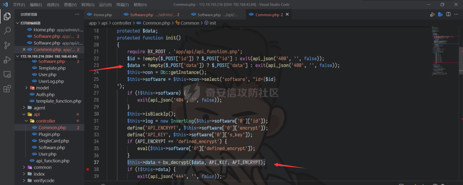Screen dimensions: 463x185
Task: Open the Source Control view
Action: pos(7,45)
